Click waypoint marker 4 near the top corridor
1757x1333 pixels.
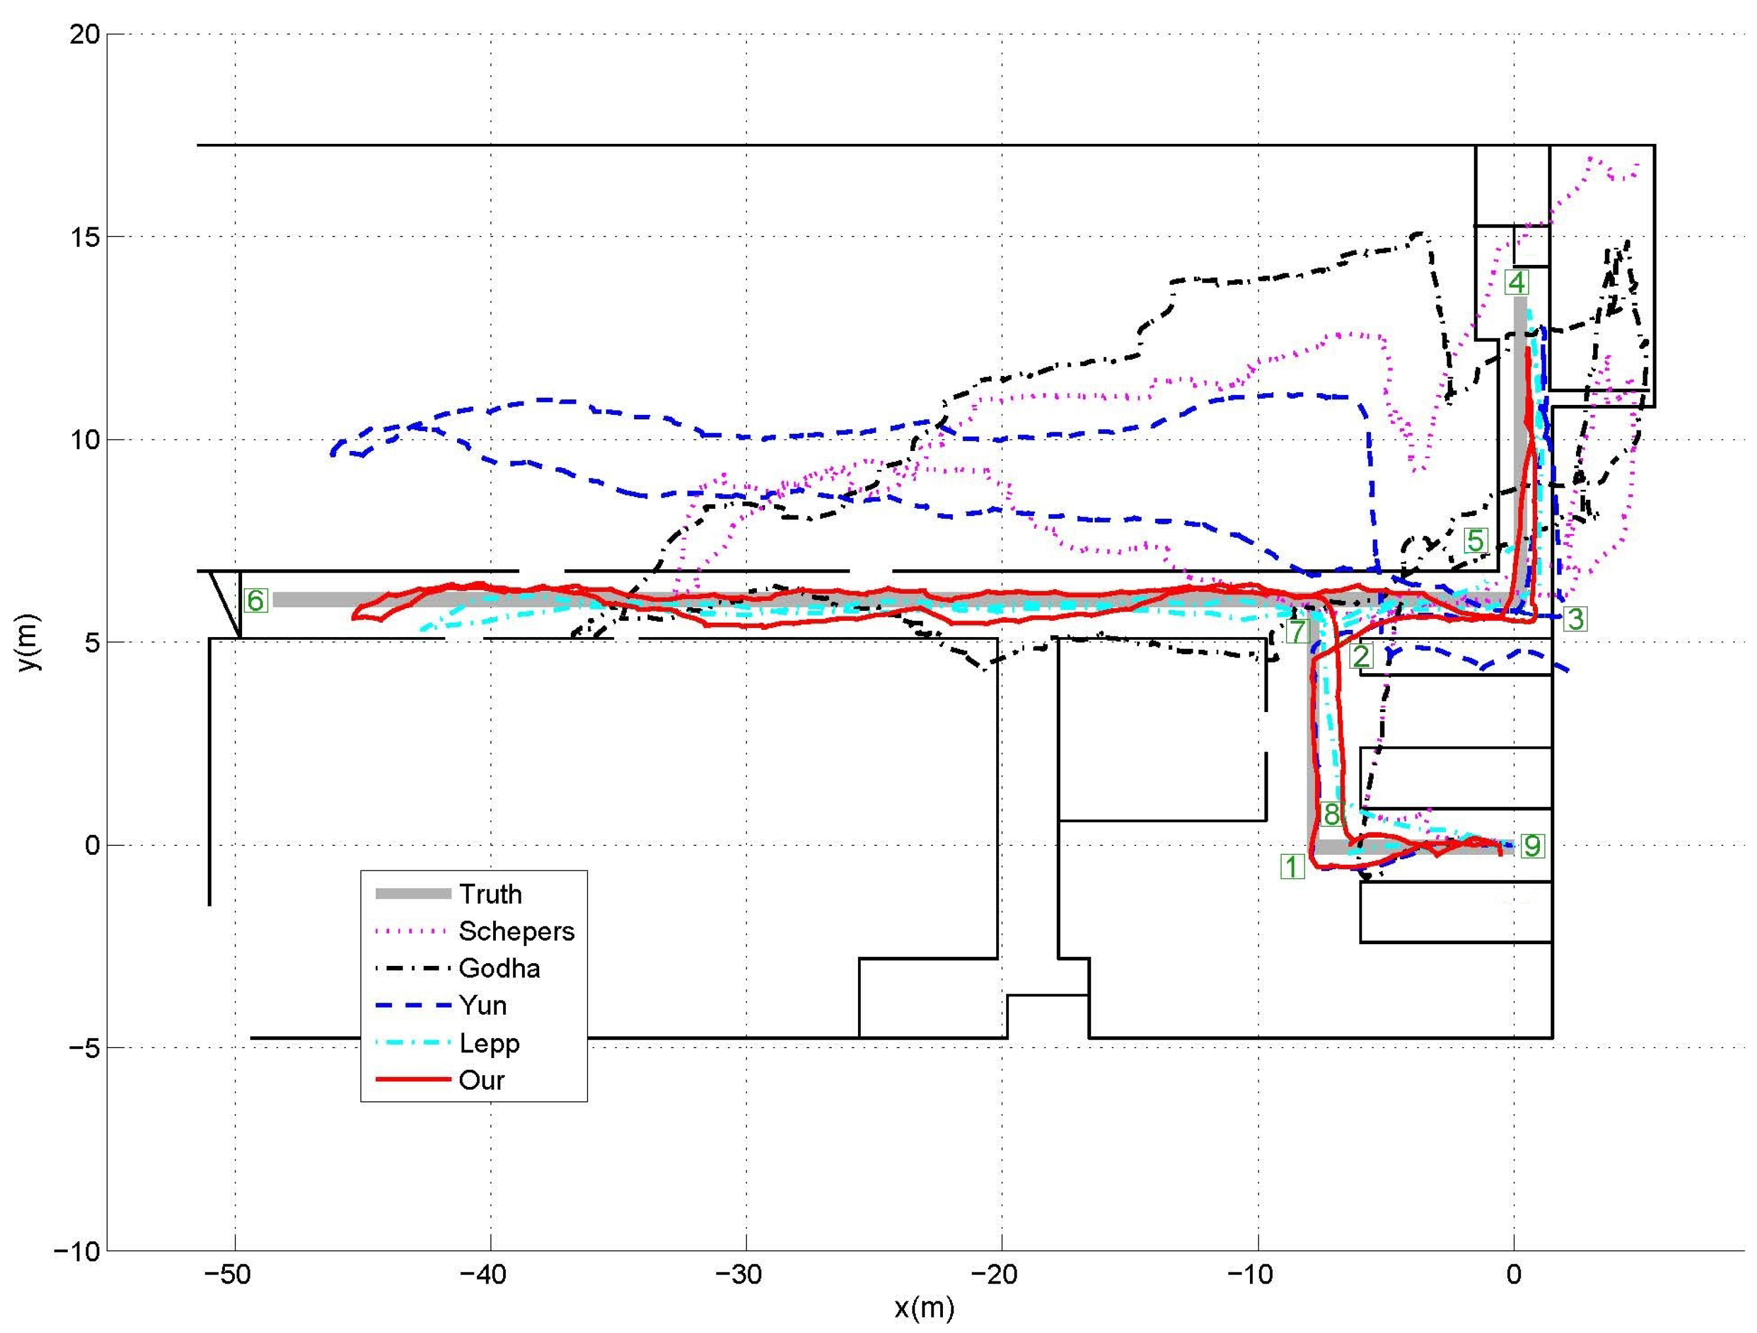coord(1517,283)
